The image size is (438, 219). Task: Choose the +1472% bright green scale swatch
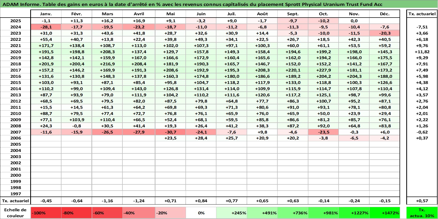(x=385, y=213)
